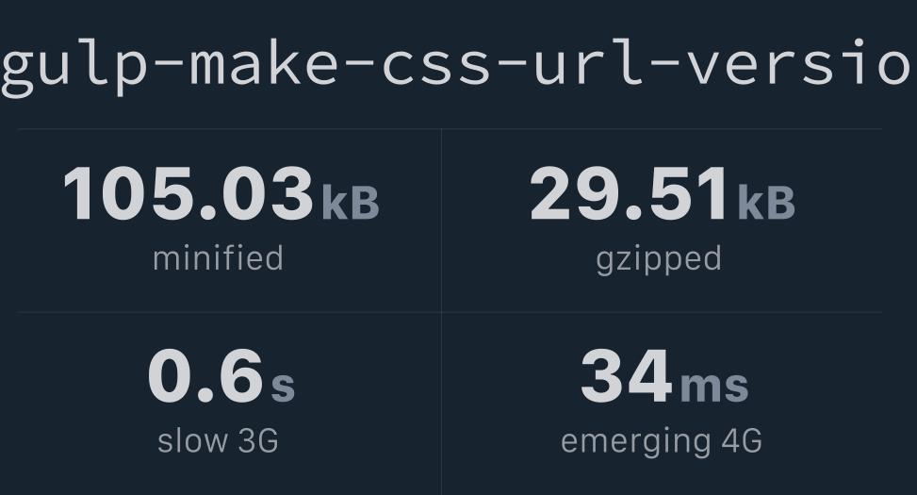Click the vertical divider between 3G and 4G stats
This screenshot has height=495, width=917.
[x=442, y=404]
